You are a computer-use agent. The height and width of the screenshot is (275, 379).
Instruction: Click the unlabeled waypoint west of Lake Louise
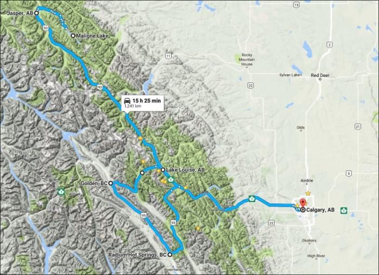coord(142,173)
